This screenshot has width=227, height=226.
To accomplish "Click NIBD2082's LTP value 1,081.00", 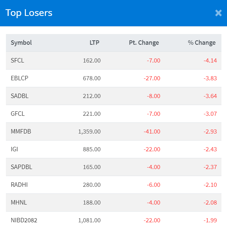I will (x=89, y=220).
